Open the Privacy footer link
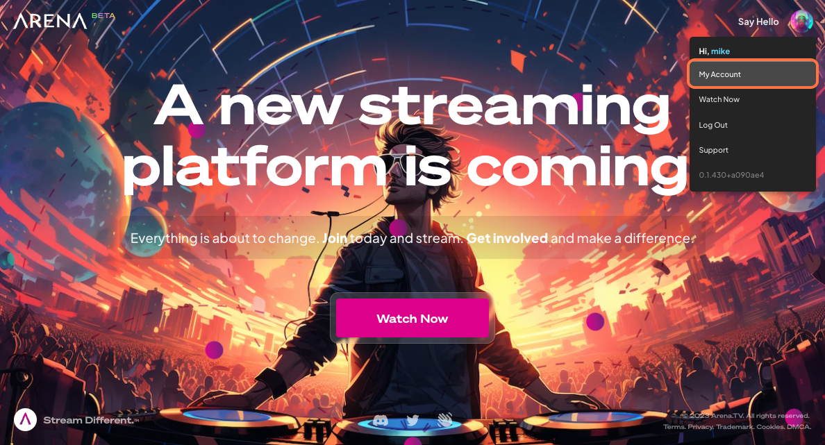Screen dimensions: 825x445 coord(700,426)
